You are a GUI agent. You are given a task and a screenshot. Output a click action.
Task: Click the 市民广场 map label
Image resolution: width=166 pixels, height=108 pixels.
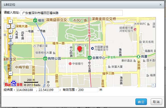click(x=80, y=20)
